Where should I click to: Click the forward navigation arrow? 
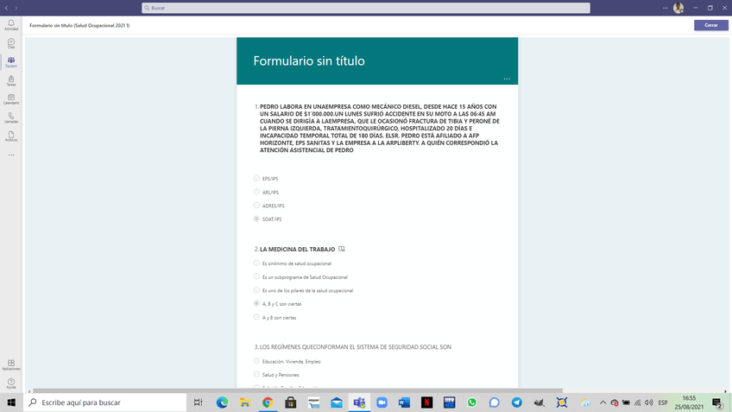click(16, 8)
